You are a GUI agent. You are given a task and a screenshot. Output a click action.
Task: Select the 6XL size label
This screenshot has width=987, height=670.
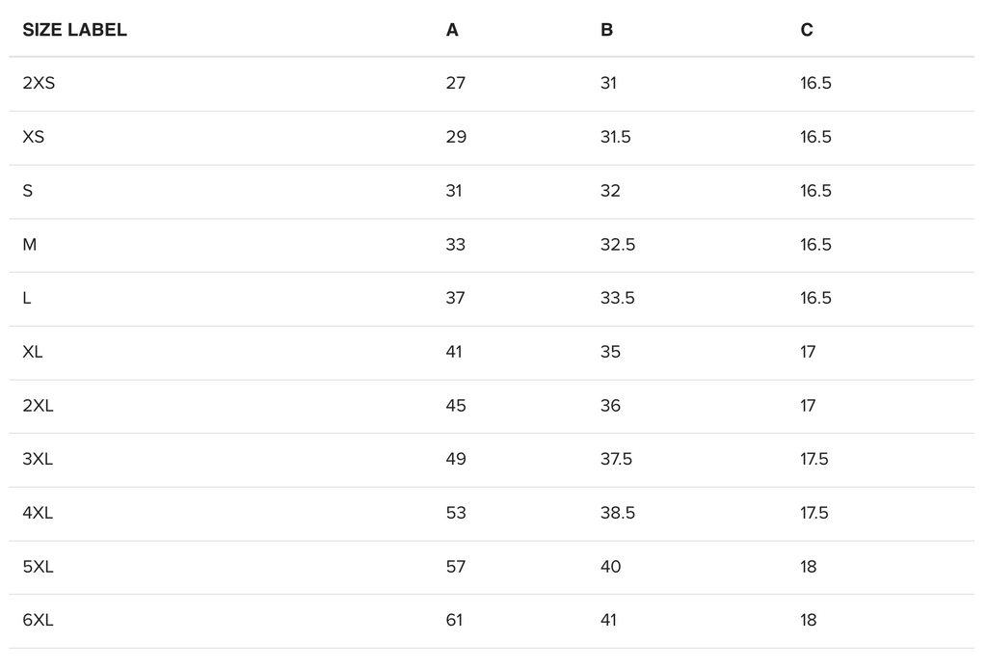[38, 620]
